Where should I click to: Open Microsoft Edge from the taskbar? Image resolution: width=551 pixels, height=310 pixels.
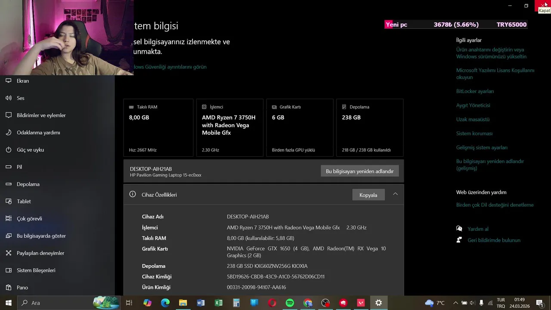click(165, 303)
